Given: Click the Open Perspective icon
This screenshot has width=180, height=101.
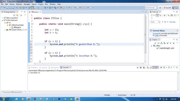Looking at the screenshot, I should 160,8.
